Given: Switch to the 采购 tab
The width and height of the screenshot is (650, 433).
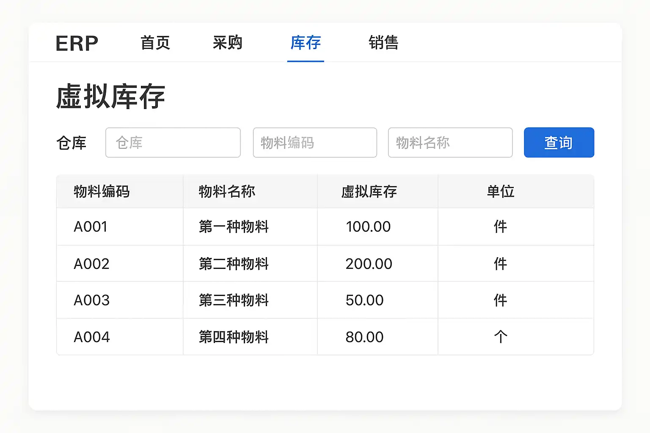Looking at the screenshot, I should pyautogui.click(x=227, y=43).
